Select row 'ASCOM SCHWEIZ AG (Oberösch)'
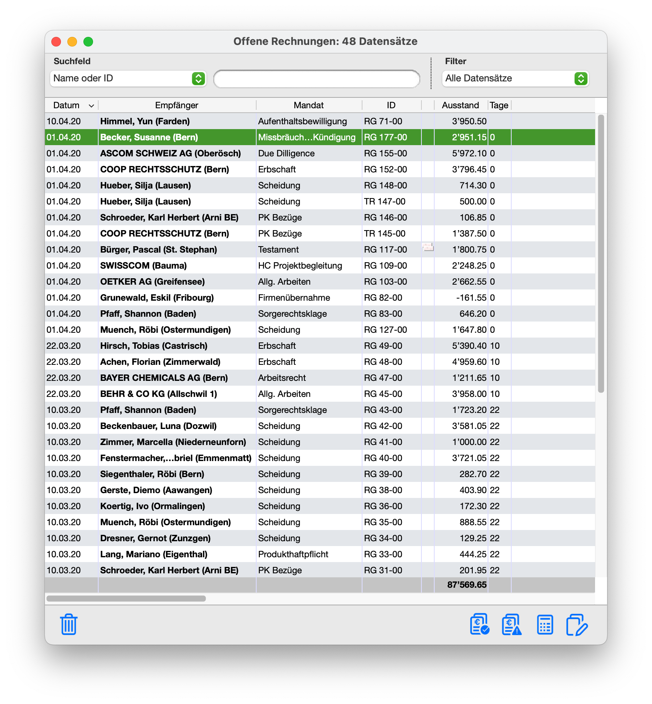 [x=320, y=153]
